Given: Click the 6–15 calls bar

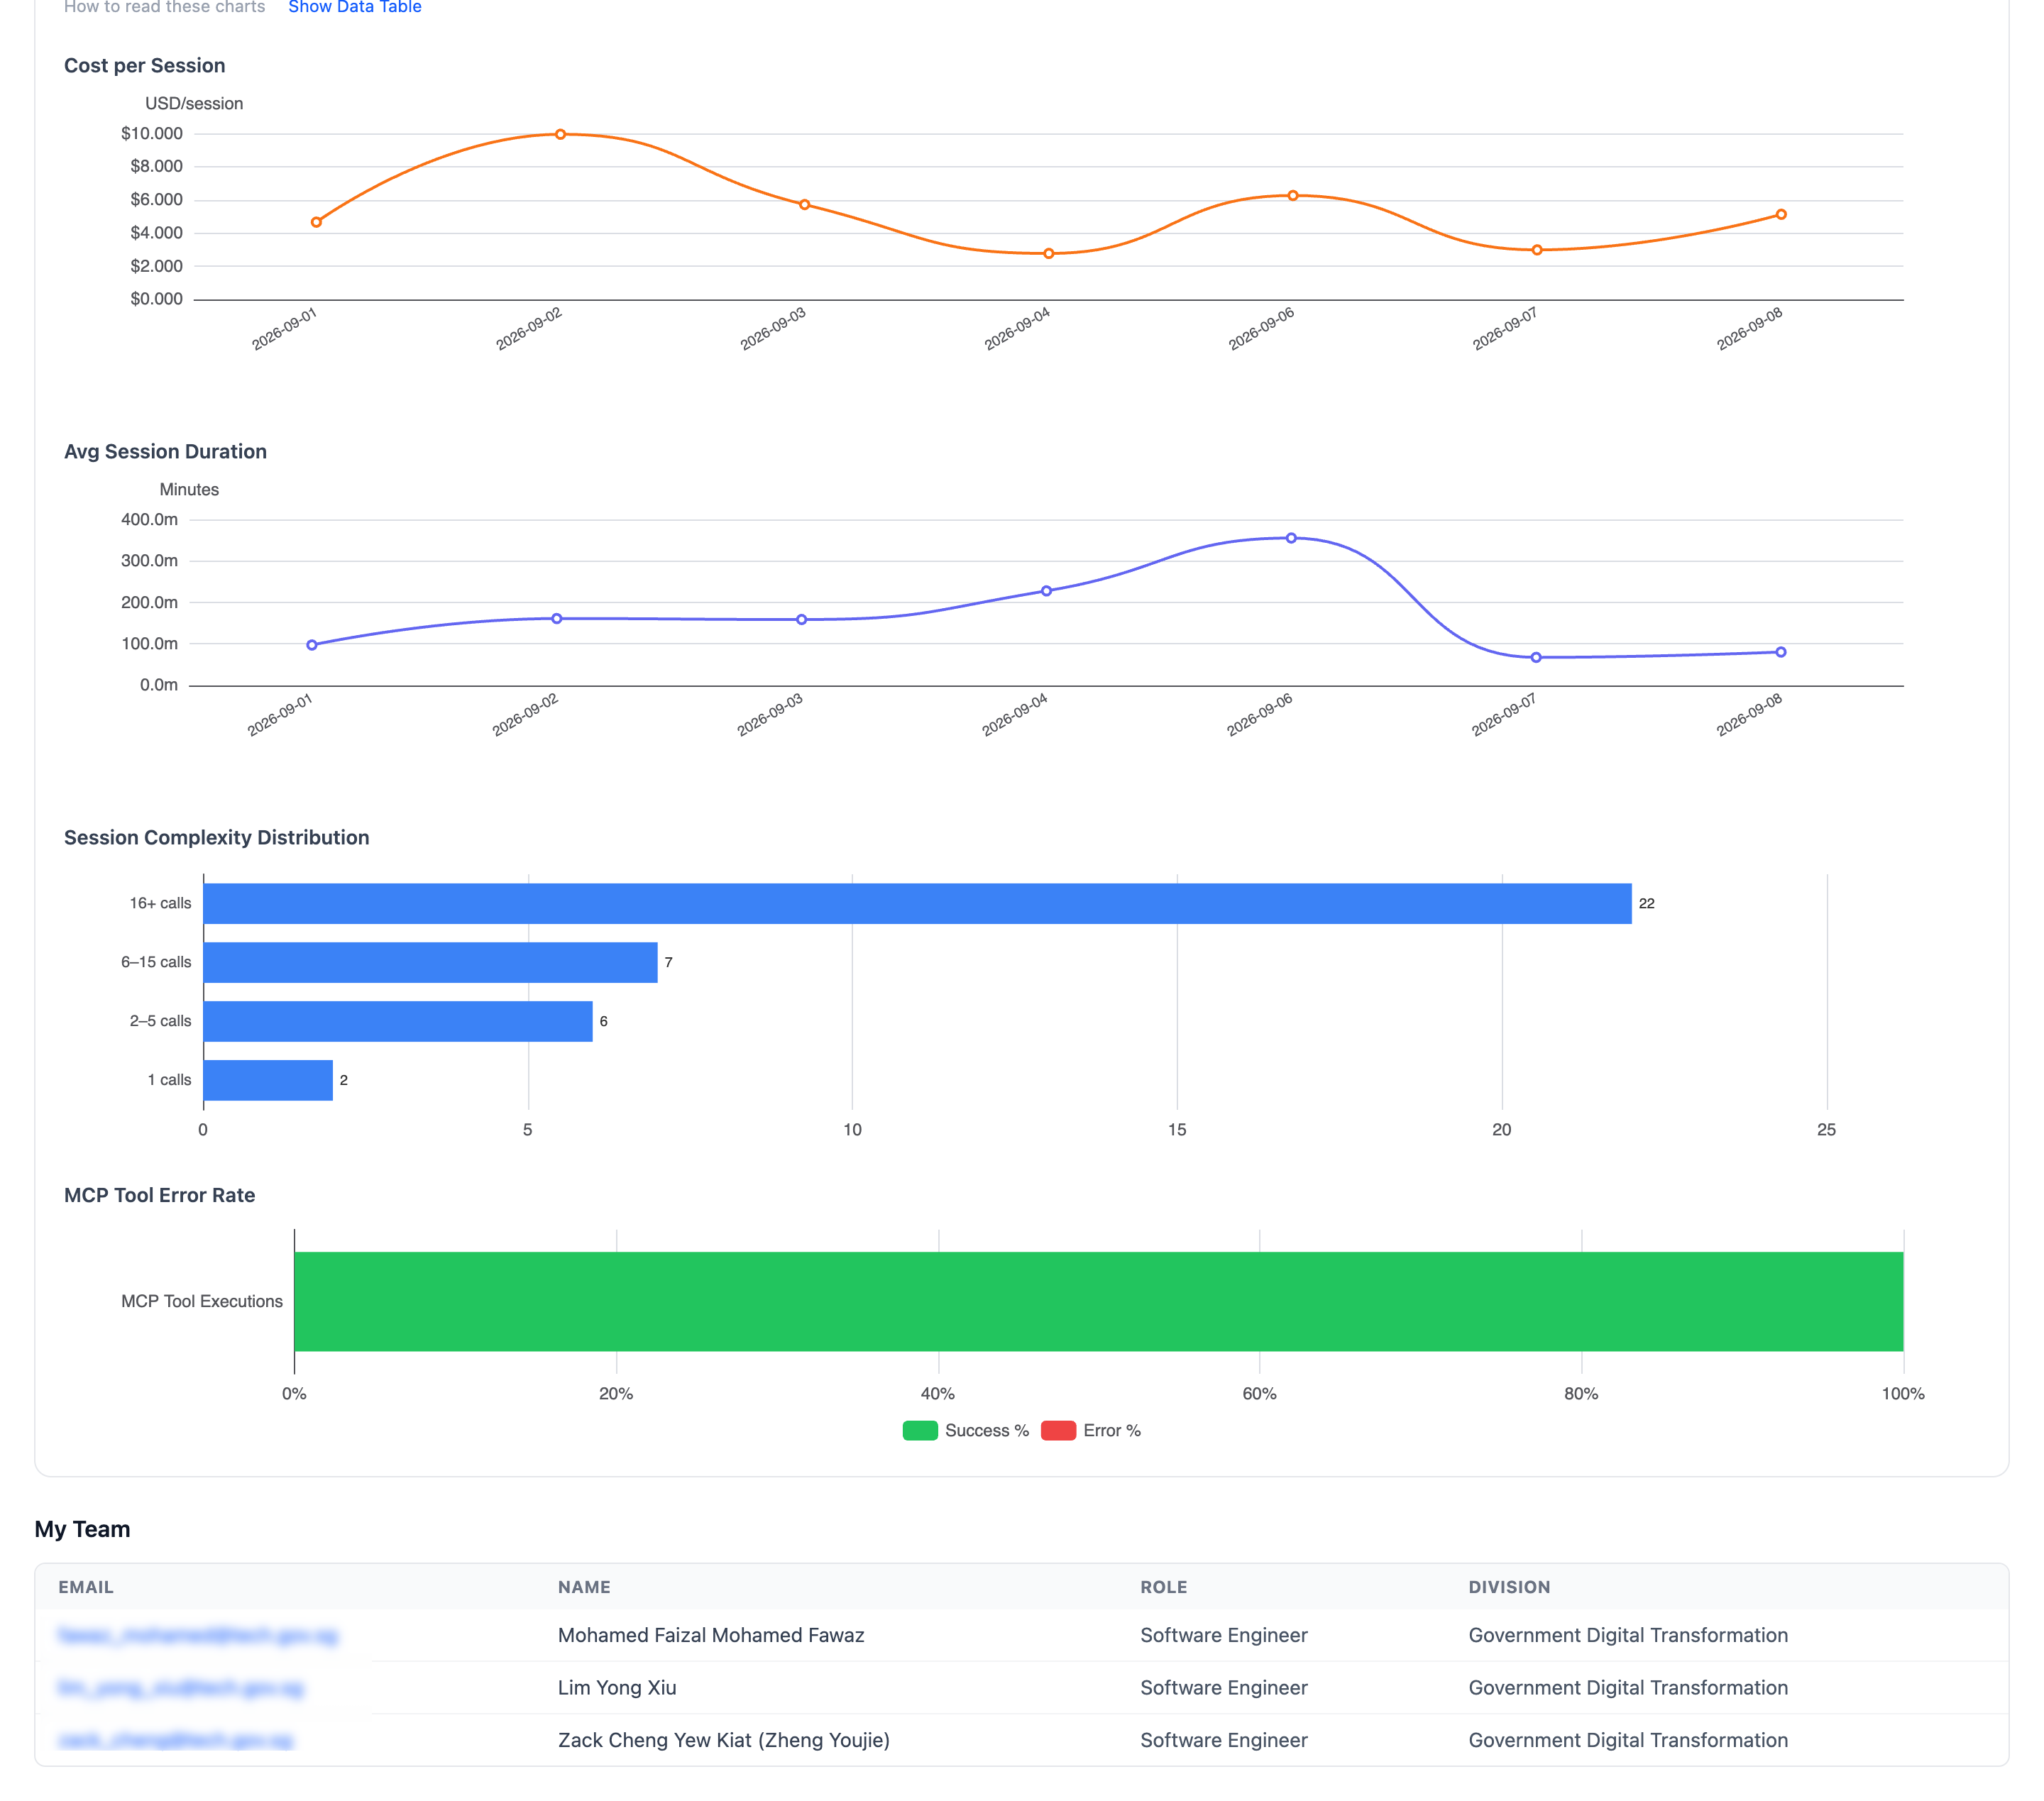Looking at the screenshot, I should pos(431,963).
